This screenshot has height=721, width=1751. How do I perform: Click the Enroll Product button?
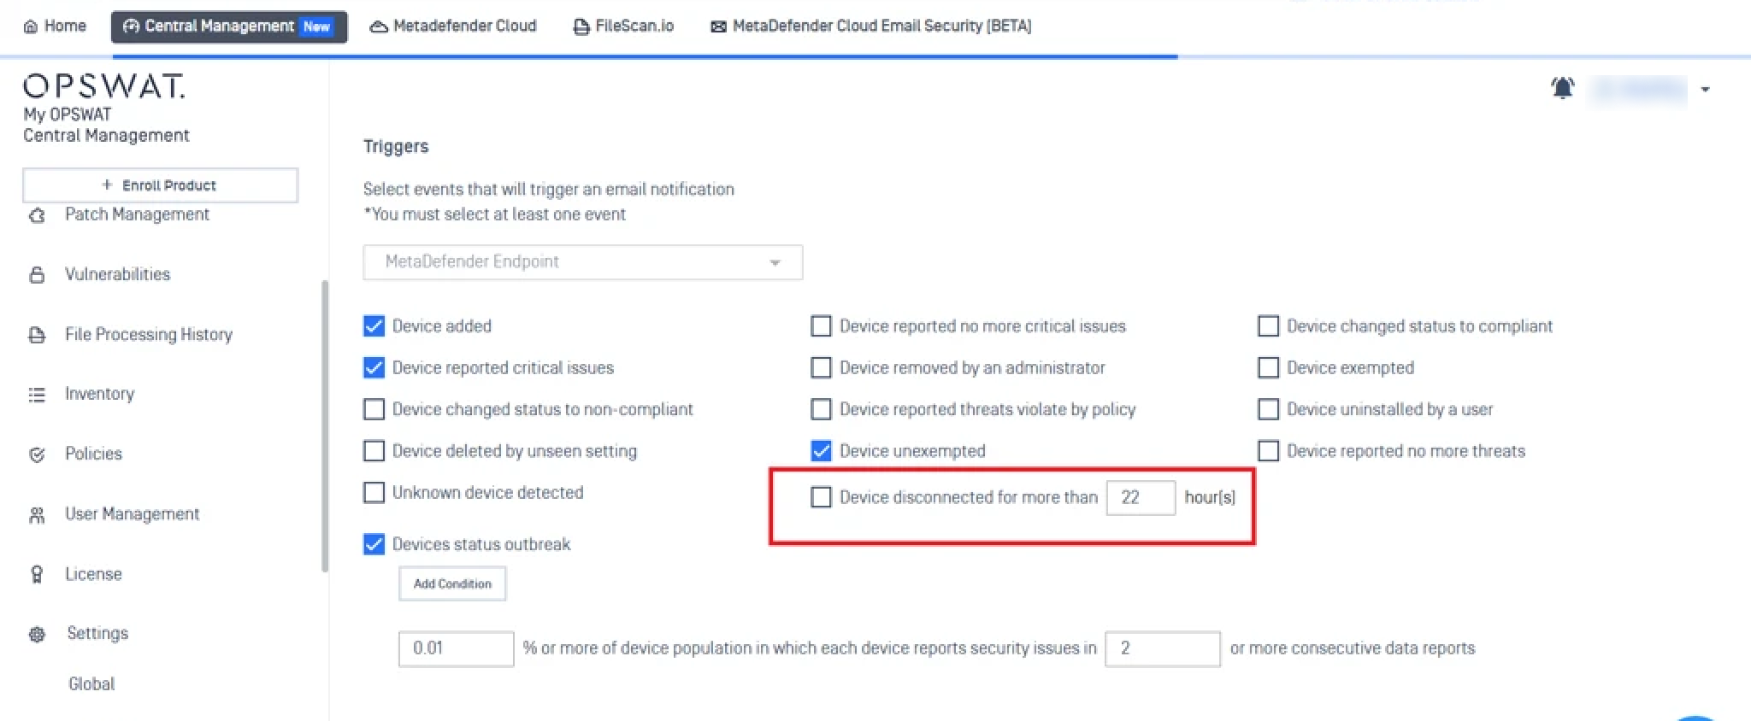[160, 185]
